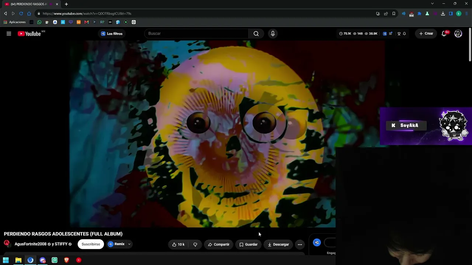This screenshot has width=472, height=265.
Task: Open the extension playlist lines icon
Action: pos(391,33)
